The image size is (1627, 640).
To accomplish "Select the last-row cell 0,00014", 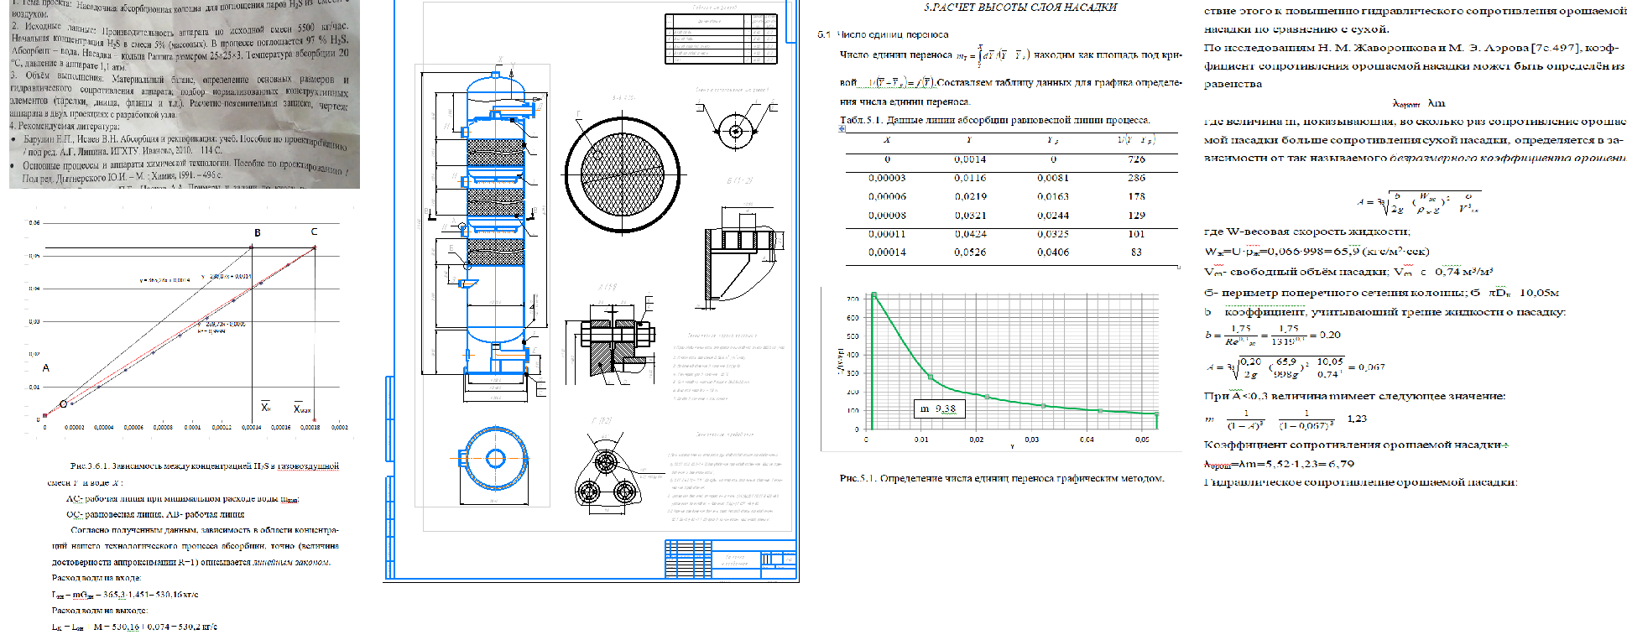I will (x=887, y=252).
